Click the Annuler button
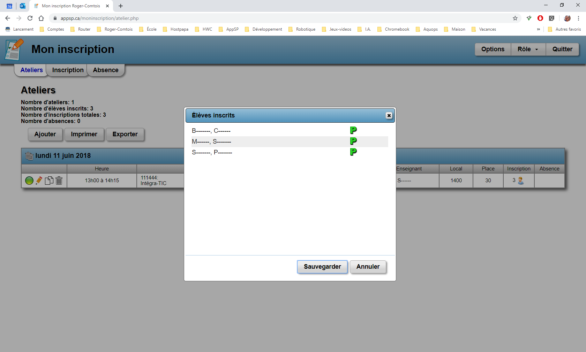 368,267
